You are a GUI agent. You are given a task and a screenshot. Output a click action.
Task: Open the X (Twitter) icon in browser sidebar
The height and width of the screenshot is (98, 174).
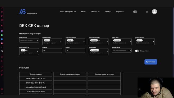tap(2, 47)
